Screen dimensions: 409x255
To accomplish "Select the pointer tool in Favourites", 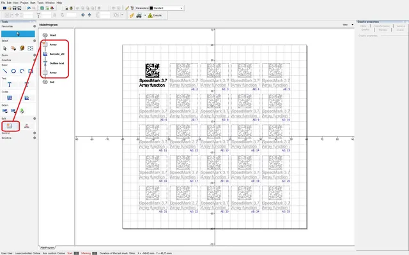I will pyautogui.click(x=17, y=33).
